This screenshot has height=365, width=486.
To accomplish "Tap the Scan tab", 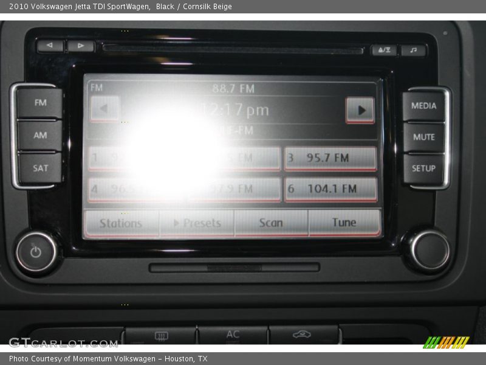I will pos(271,223).
